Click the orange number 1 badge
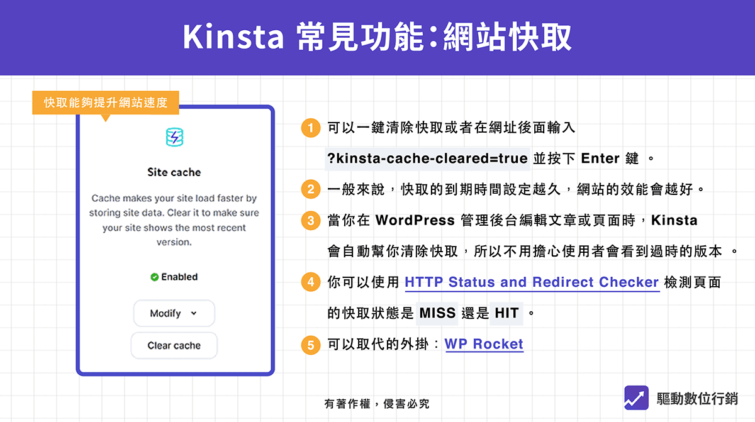755x422 pixels. click(310, 128)
